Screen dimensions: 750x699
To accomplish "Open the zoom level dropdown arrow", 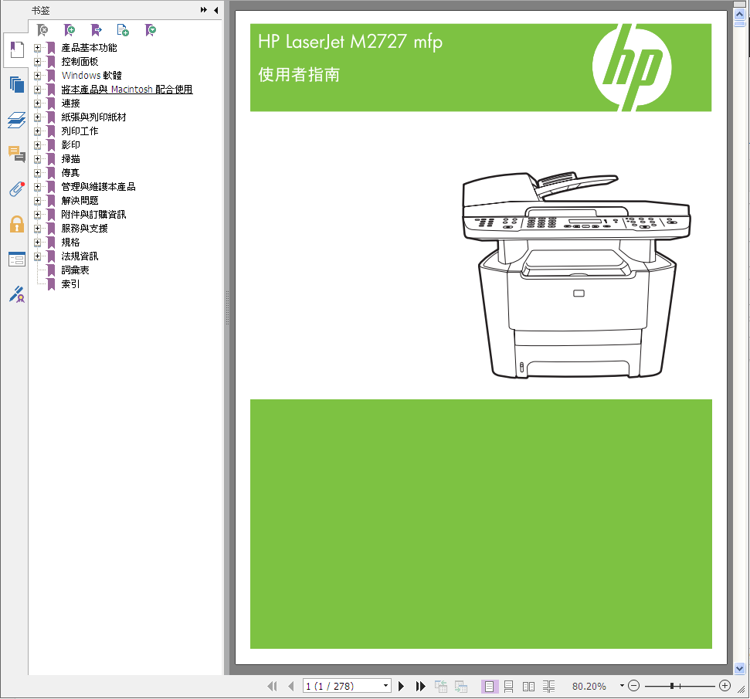I will 622,686.
